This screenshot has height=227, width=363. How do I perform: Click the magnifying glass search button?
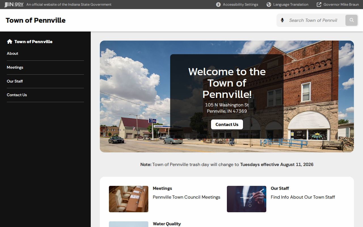coord(352,20)
